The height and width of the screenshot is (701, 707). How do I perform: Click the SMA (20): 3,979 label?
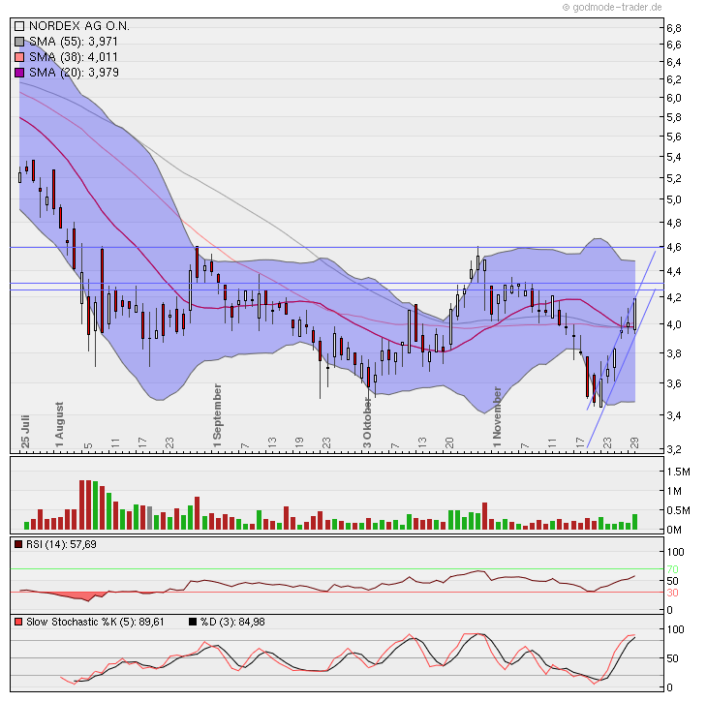(x=74, y=72)
